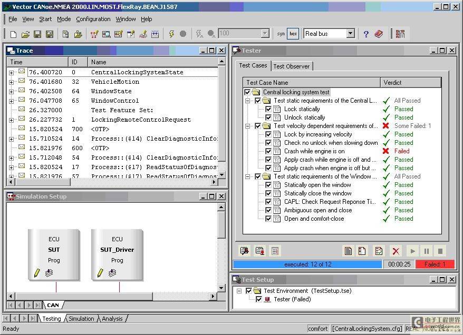
Task: Switch to the Analysis desktop tab
Action: point(112,319)
